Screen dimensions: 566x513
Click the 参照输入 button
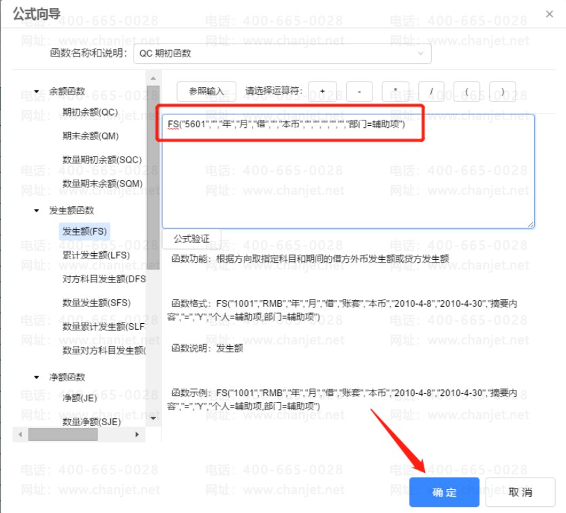click(206, 91)
